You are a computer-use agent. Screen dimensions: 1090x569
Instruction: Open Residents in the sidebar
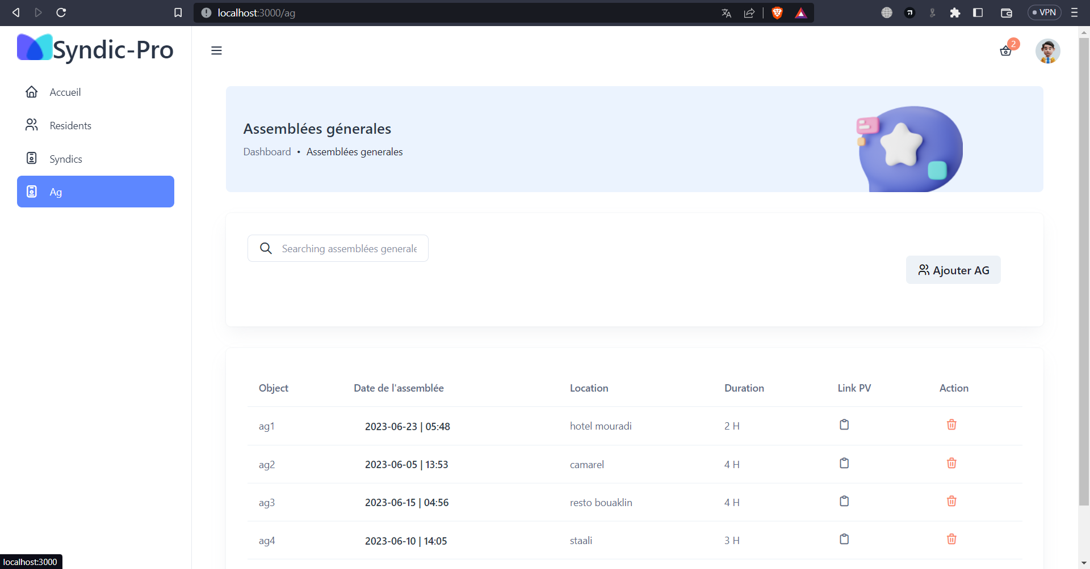pyautogui.click(x=70, y=126)
